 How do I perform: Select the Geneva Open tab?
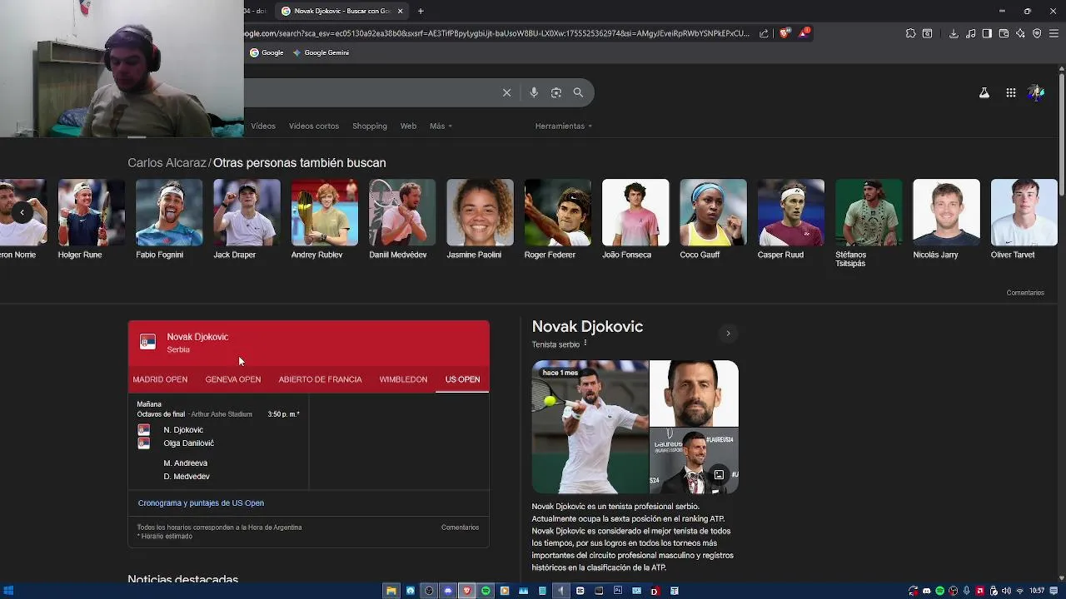[x=233, y=379]
